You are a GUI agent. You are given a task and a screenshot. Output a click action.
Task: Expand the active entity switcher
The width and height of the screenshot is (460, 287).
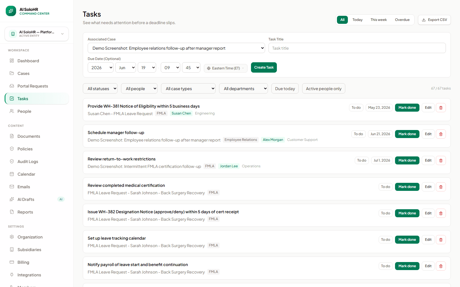37,34
